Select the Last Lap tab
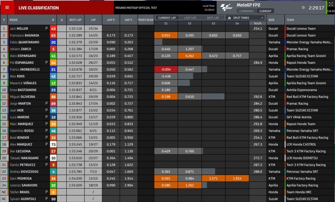This screenshot has width=335, height=202. (x=190, y=17)
